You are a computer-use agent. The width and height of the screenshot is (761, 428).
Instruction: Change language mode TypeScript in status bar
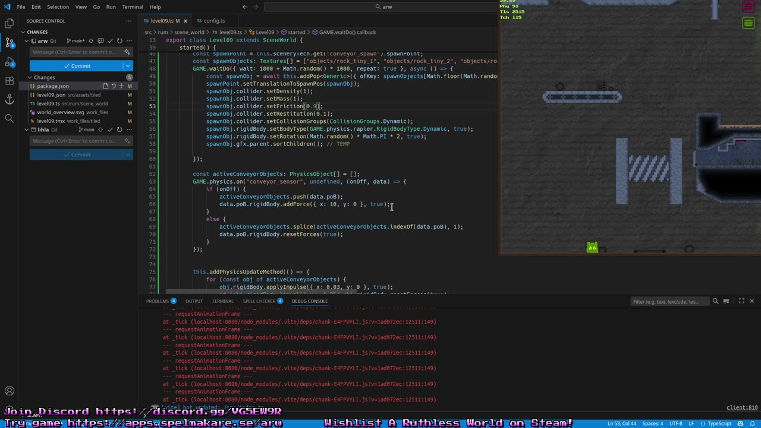click(719, 423)
